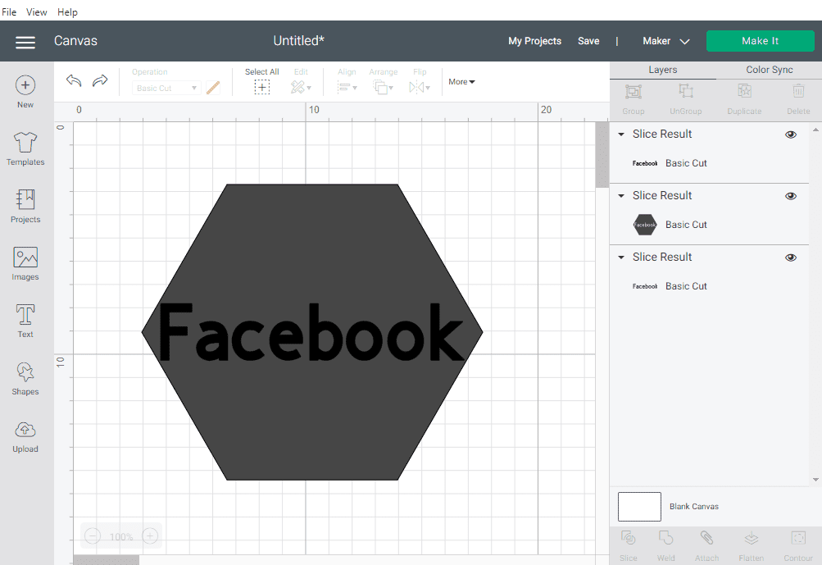Click the New project plus icon
Viewport: 822px width, 565px height.
25,85
